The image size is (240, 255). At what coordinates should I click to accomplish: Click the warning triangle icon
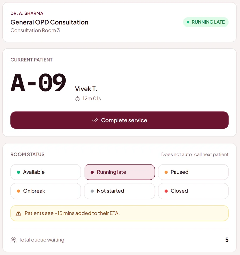pos(18,213)
